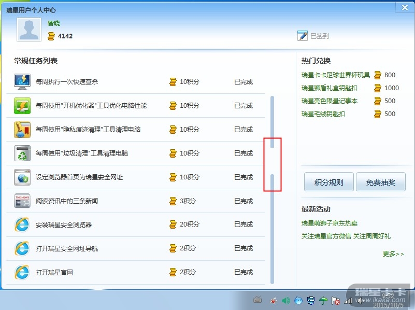Image resolution: width=415 pixels, height=310 pixels.
Task: Click the striped shield tray icon
Action: pos(311,301)
